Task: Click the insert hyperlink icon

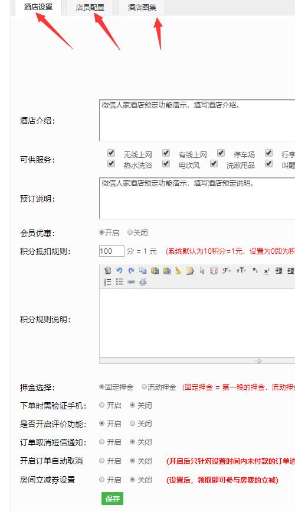Action: [131, 282]
